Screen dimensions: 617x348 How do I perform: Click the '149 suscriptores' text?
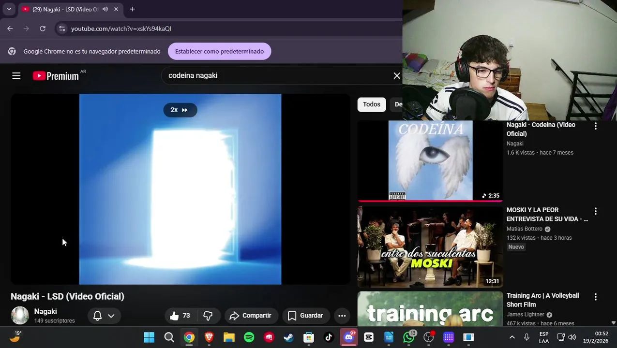point(54,321)
